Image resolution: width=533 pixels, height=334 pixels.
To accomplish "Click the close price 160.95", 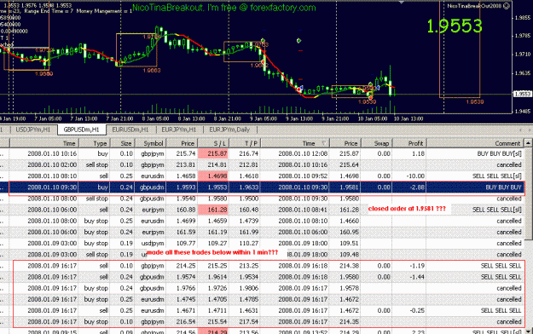I will 349,232.
